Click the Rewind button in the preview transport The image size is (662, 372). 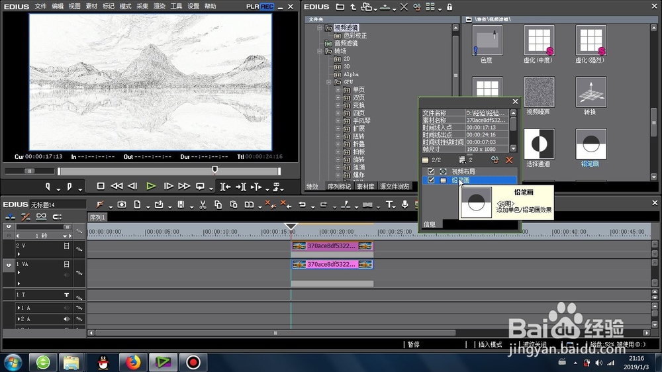(x=117, y=186)
